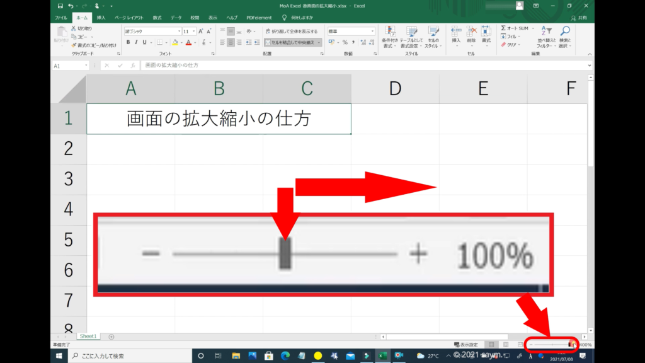This screenshot has height=363, width=645.
Task: Click the zoom slider in the status bar
Action: 552,345
